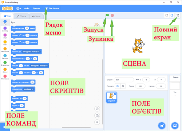Switch to the Образи costumes tab

(21, 16)
